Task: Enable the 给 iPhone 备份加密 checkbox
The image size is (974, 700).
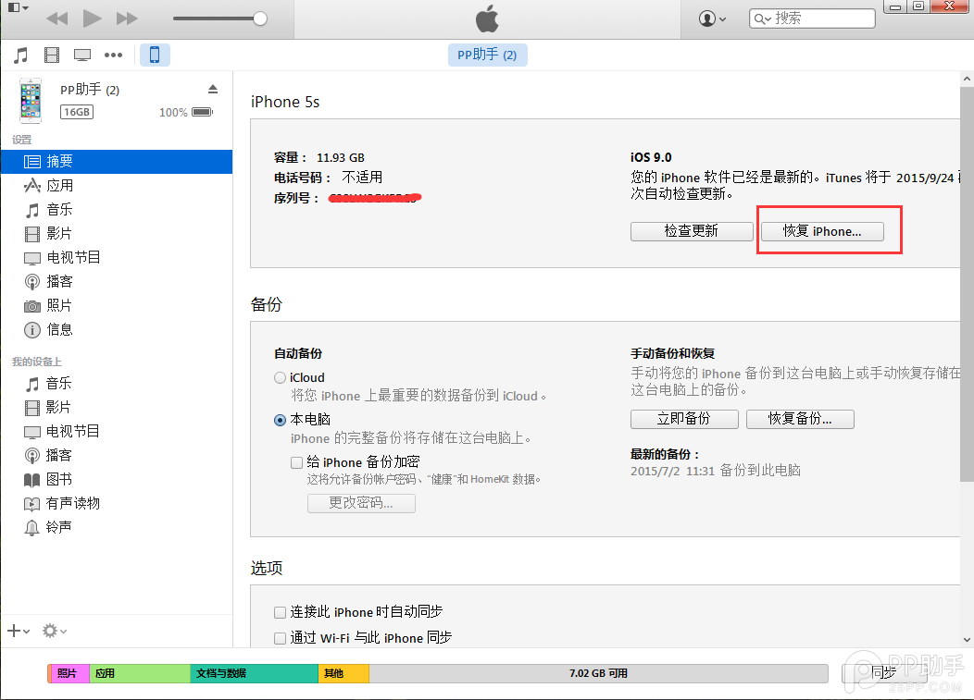Action: click(300, 461)
